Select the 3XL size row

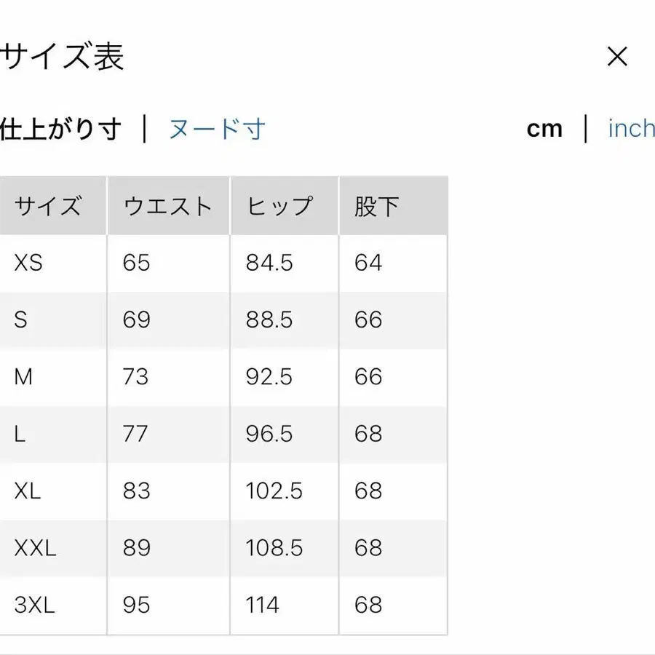(33, 605)
